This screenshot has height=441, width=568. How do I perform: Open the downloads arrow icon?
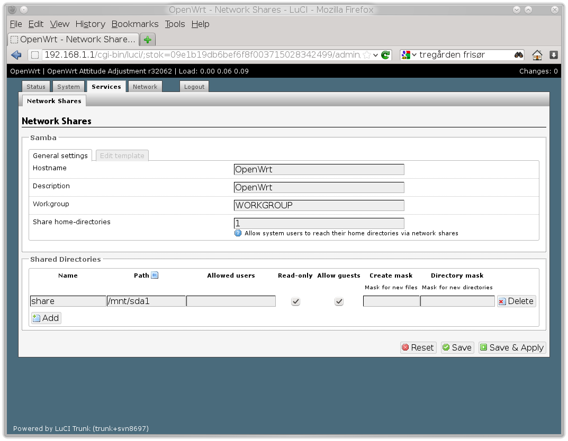[x=554, y=55]
